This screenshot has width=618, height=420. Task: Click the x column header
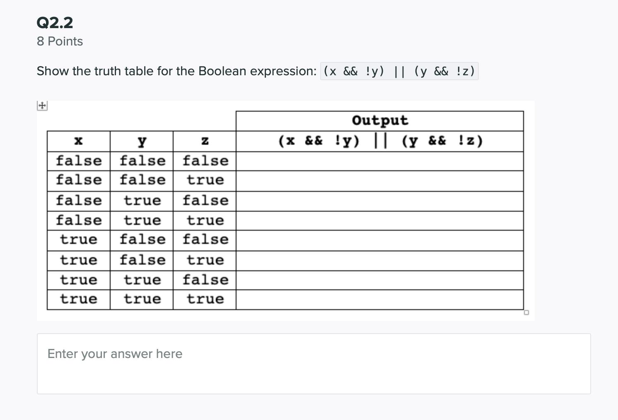78,141
